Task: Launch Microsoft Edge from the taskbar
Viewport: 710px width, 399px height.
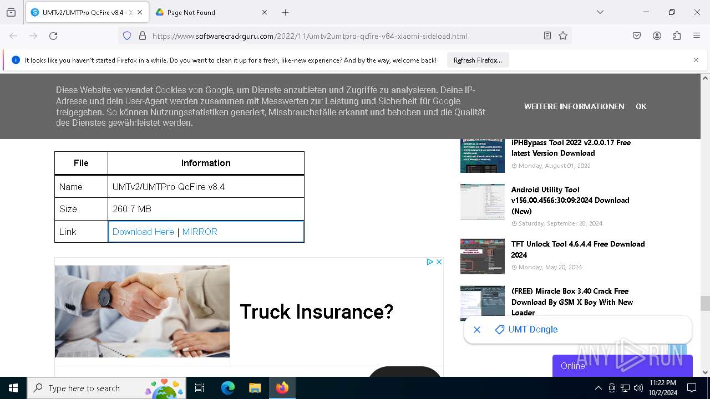Action: [x=228, y=388]
